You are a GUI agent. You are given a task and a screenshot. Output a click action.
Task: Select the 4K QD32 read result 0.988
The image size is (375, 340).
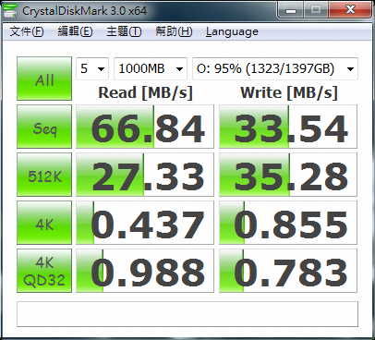(145, 271)
